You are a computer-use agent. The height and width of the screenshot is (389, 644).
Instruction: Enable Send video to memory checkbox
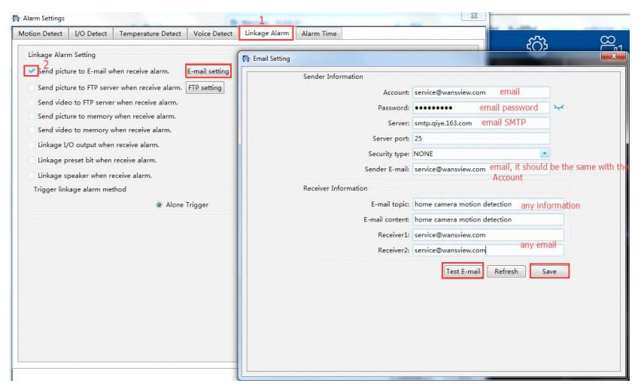coord(31,130)
